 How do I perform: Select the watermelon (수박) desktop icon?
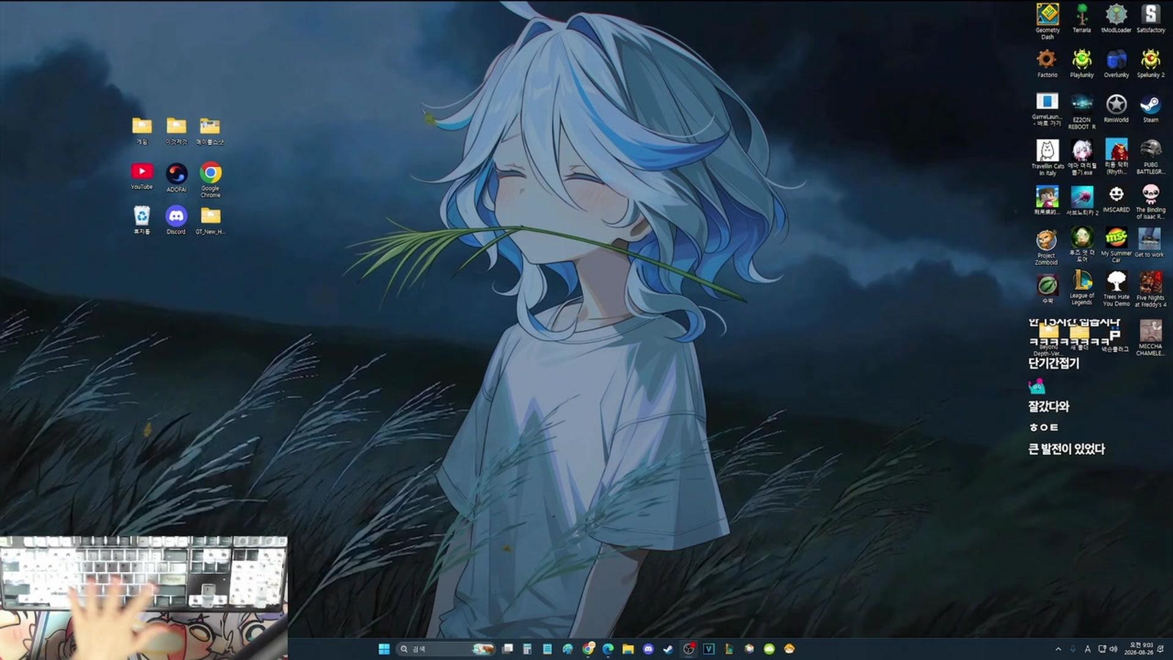click(1047, 289)
